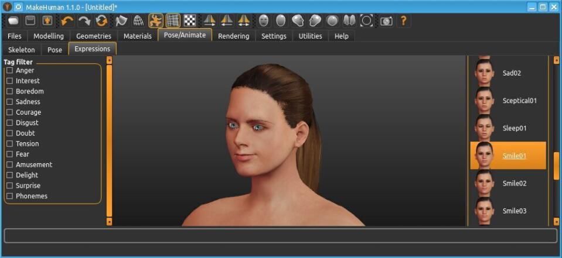Click the Redo arrow icon
562x258 pixels.
click(x=85, y=21)
